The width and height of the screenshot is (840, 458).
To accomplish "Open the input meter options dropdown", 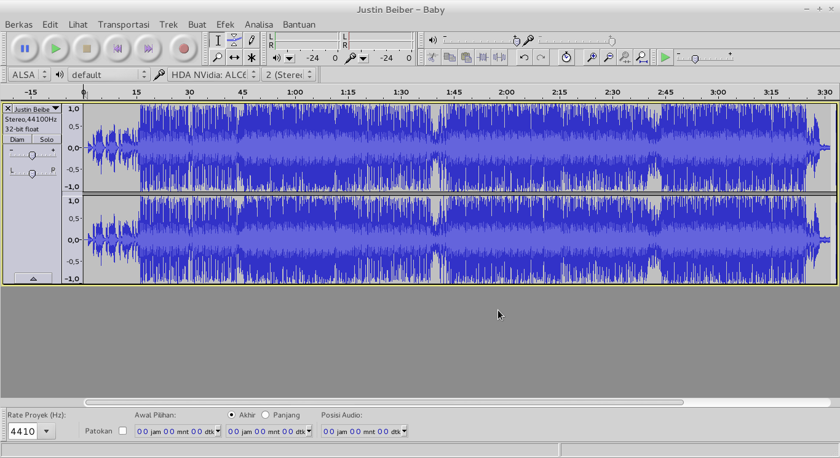I will tap(363, 58).
